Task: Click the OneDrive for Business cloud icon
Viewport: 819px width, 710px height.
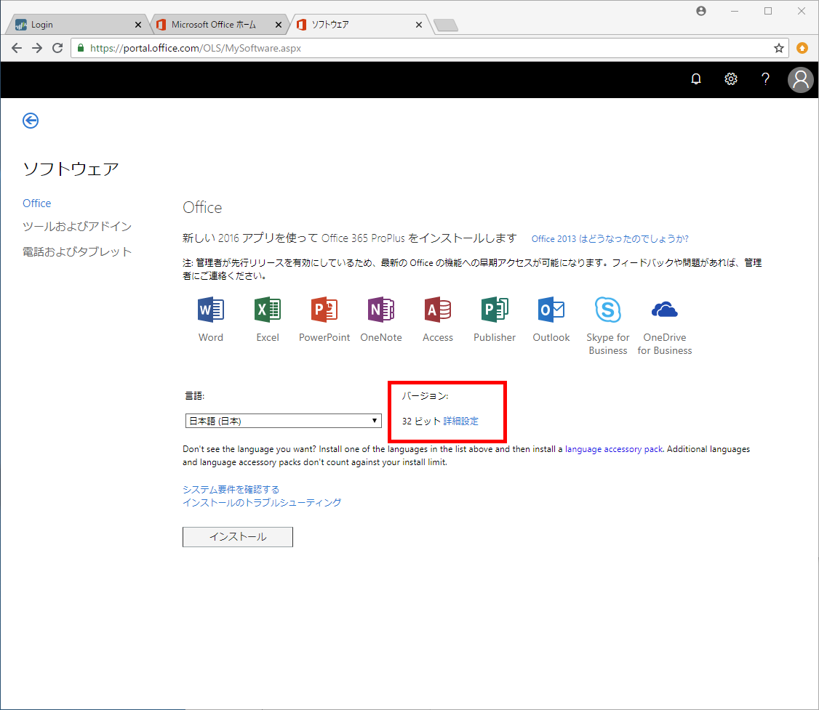Action: (x=664, y=310)
